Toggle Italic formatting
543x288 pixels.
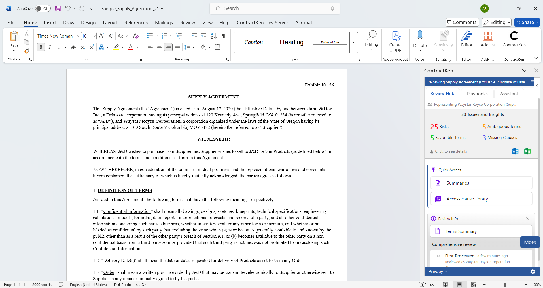pyautogui.click(x=50, y=47)
